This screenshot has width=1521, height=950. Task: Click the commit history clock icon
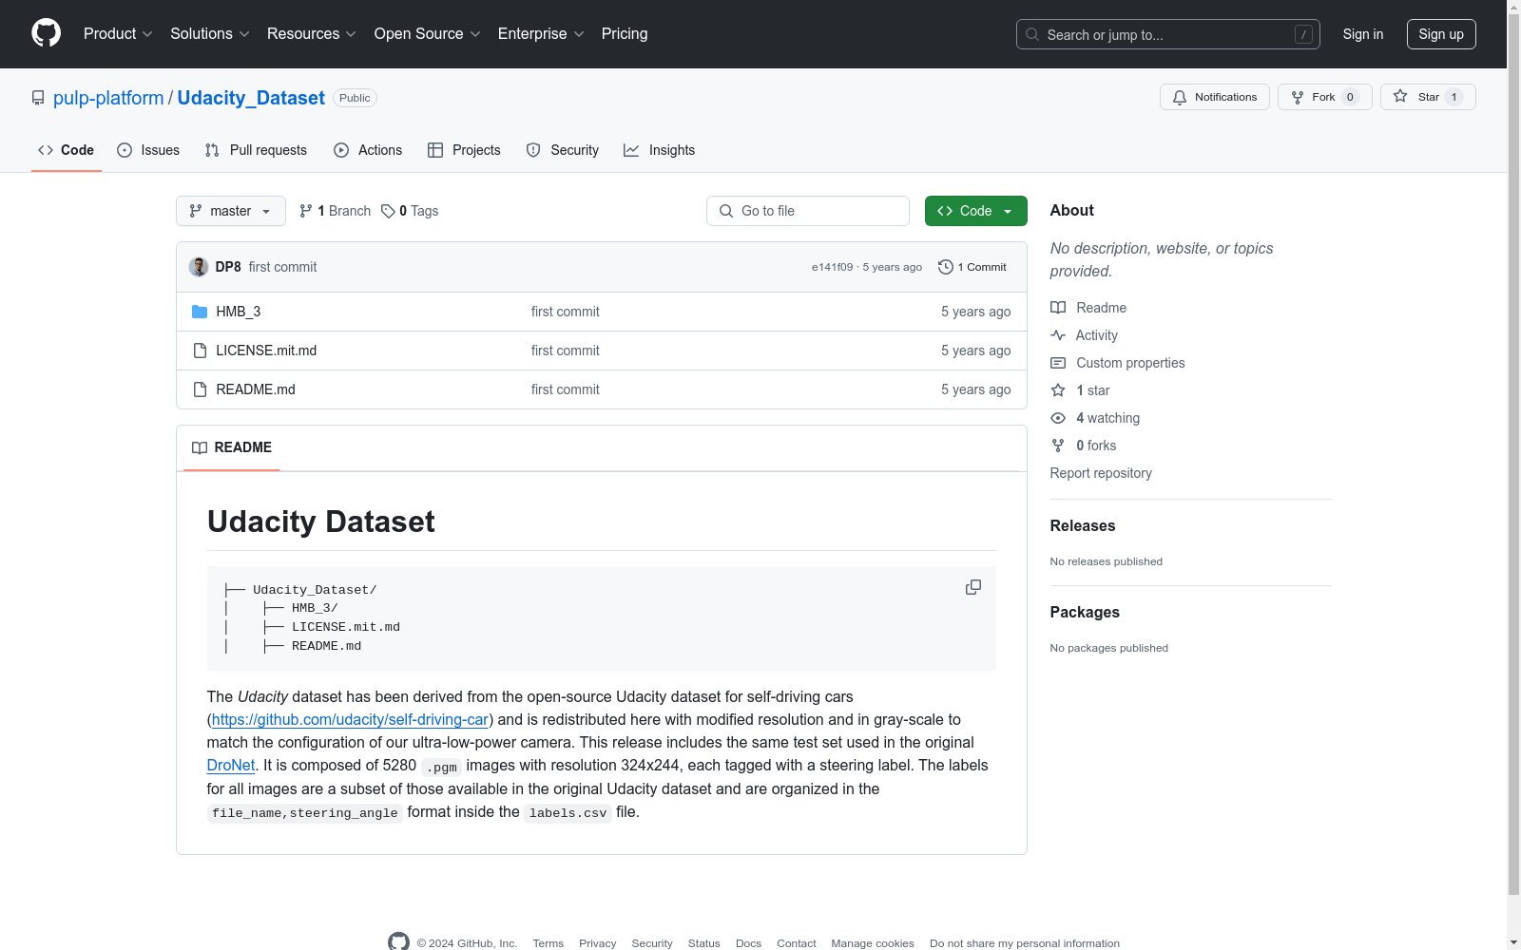click(946, 267)
